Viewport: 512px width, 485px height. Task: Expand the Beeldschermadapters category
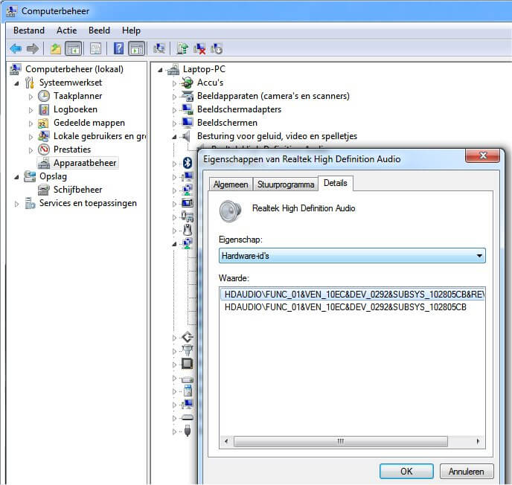pos(175,109)
